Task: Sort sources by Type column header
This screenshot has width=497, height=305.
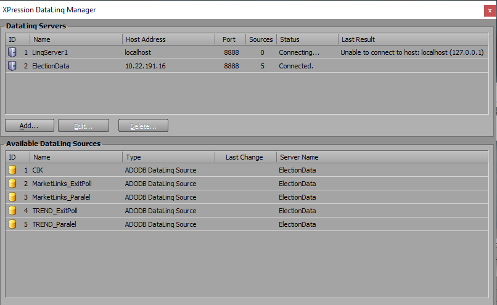Action: (168, 157)
